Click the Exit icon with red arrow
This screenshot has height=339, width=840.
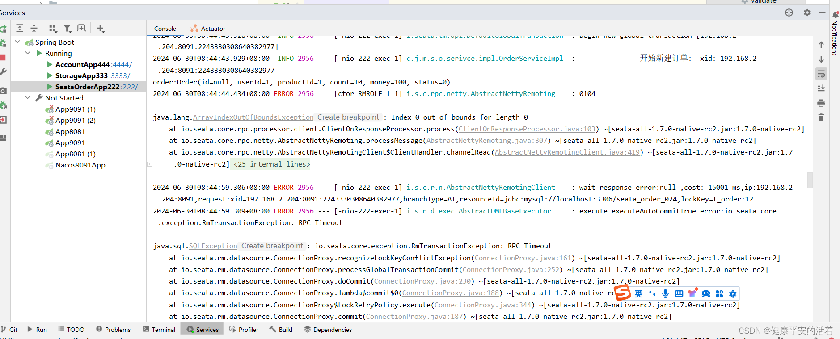3,120
